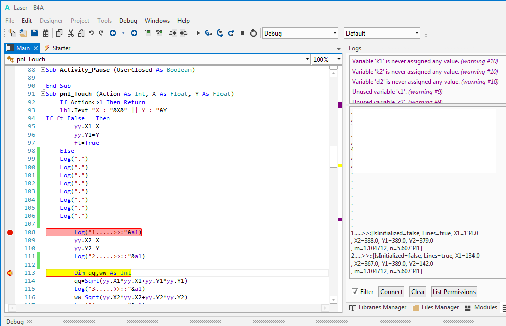This screenshot has width=506, height=326.
Task: Click the Navigate Backward blue arrow
Action: [x=113, y=33]
